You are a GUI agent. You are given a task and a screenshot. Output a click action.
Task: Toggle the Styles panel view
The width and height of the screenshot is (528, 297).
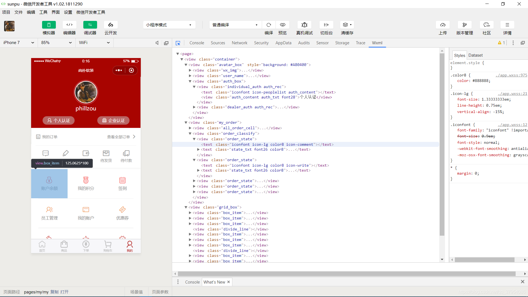(x=459, y=55)
